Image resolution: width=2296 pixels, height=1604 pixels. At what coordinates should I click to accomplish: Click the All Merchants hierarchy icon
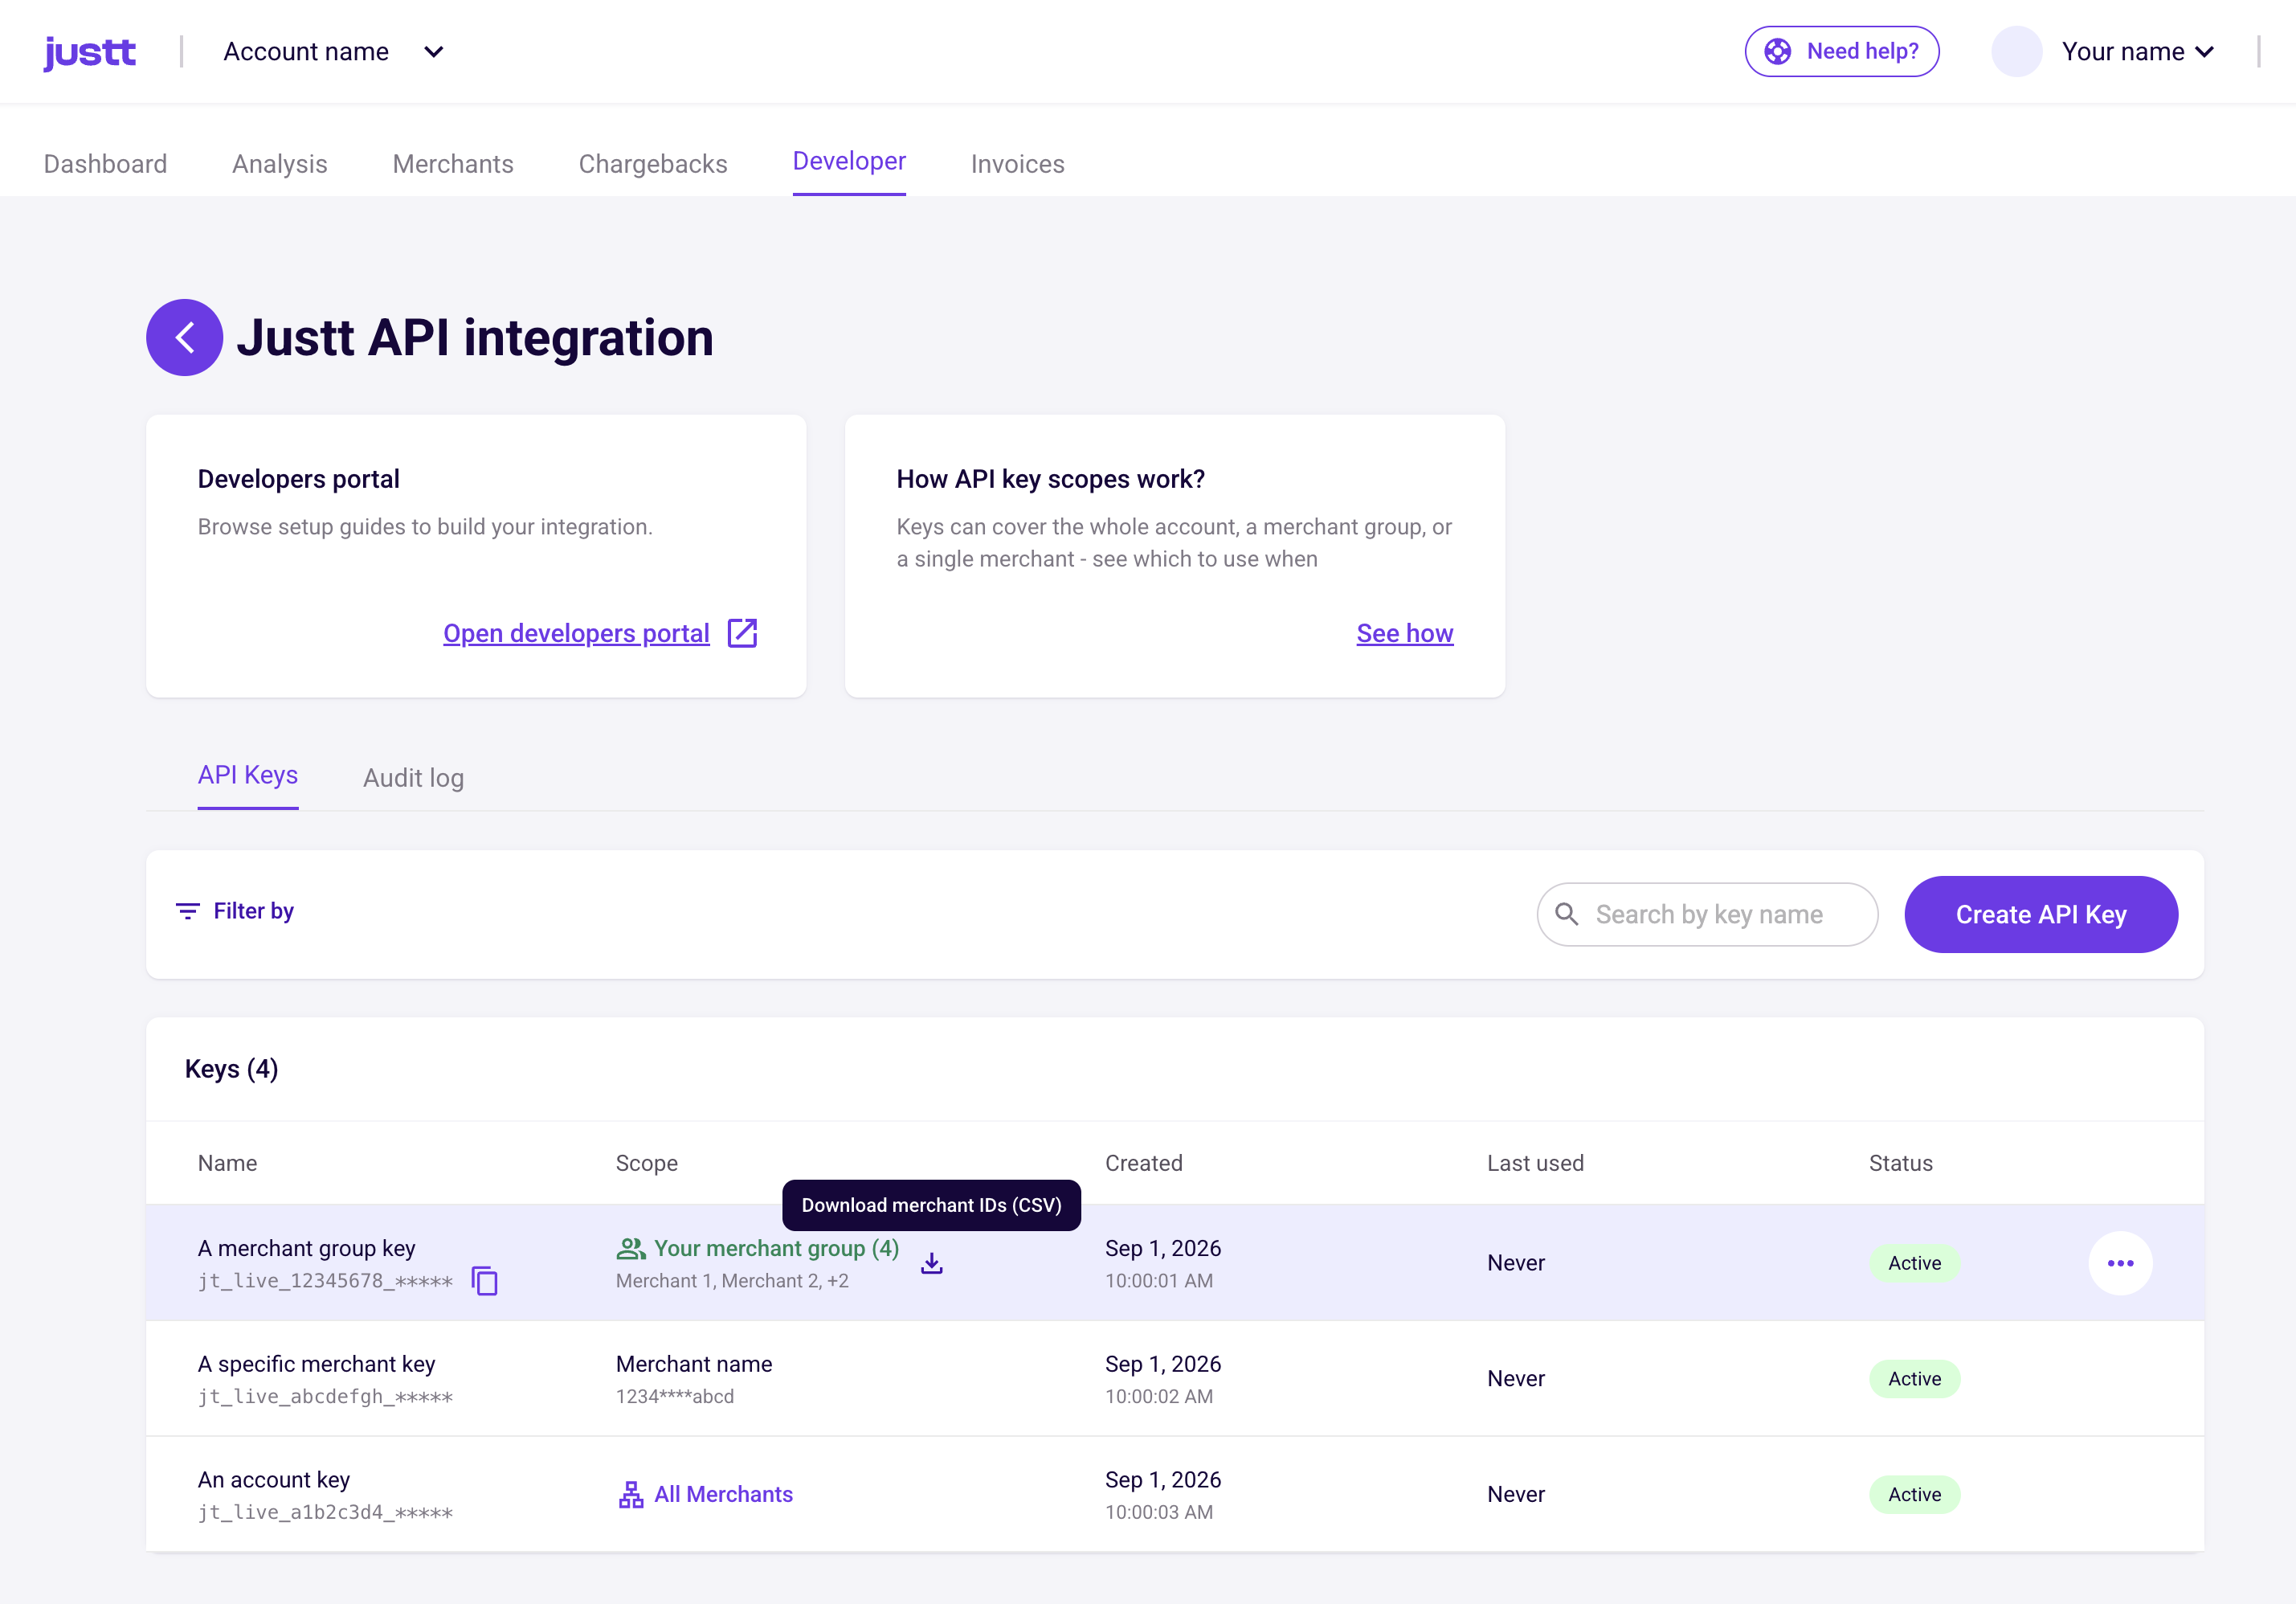631,1494
